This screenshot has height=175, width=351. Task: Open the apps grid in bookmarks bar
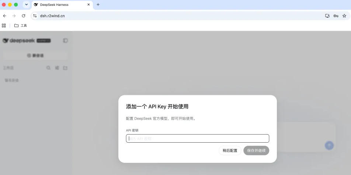(4, 25)
